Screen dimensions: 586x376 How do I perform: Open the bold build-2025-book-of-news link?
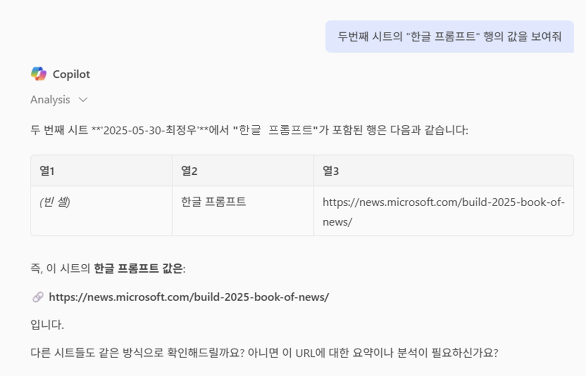[x=189, y=297]
